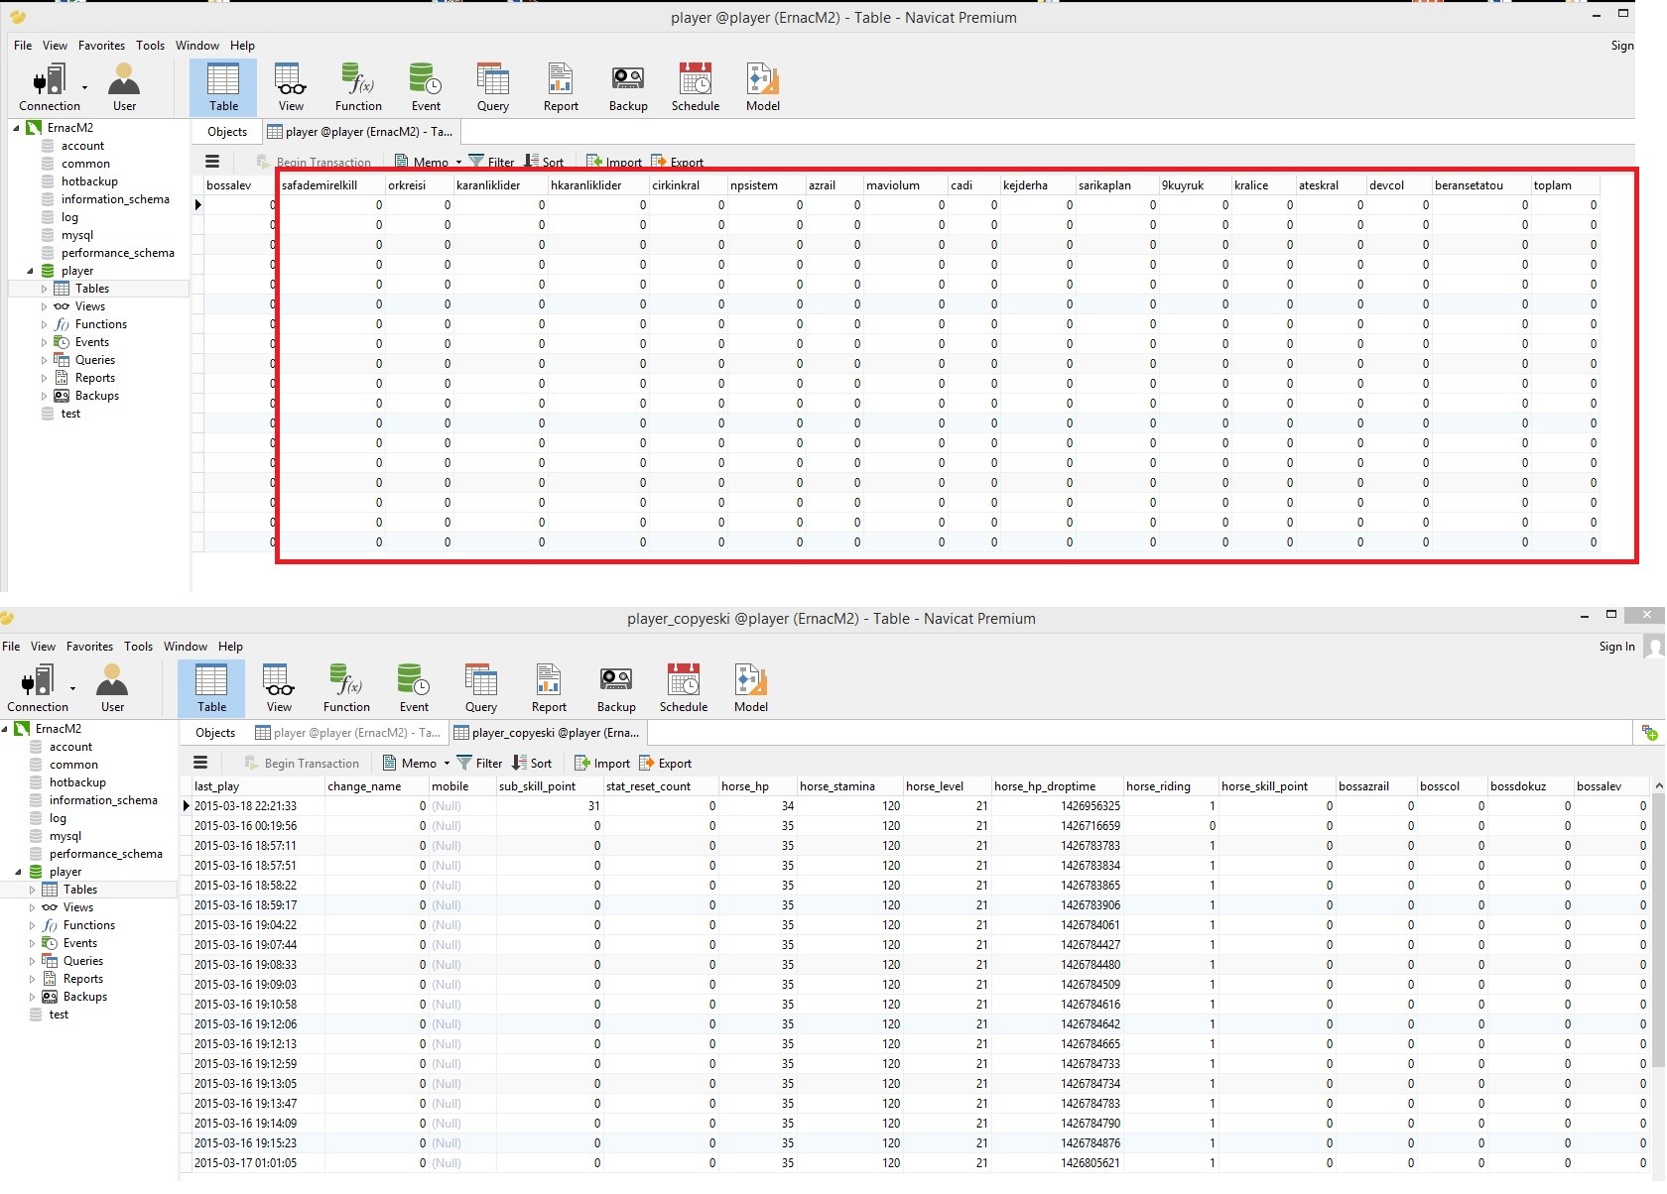The image size is (1667, 1194).
Task: Open Schedule icon in lower window toolbar
Action: [684, 688]
